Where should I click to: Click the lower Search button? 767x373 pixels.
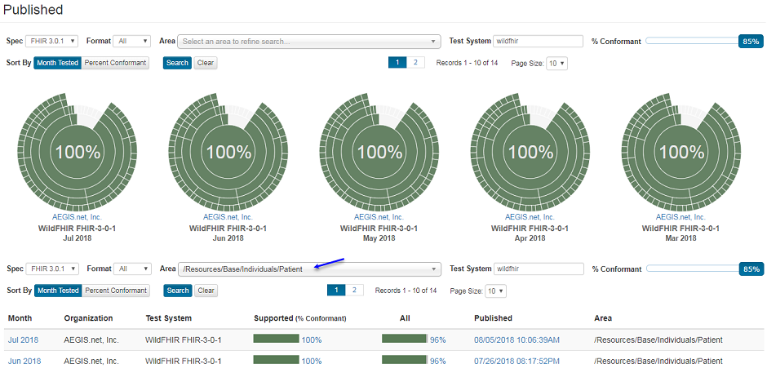tap(178, 291)
